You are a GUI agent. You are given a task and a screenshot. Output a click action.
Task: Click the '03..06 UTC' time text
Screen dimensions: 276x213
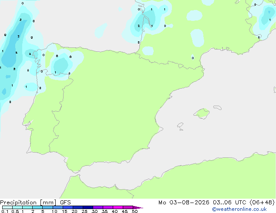click(x=229, y=203)
